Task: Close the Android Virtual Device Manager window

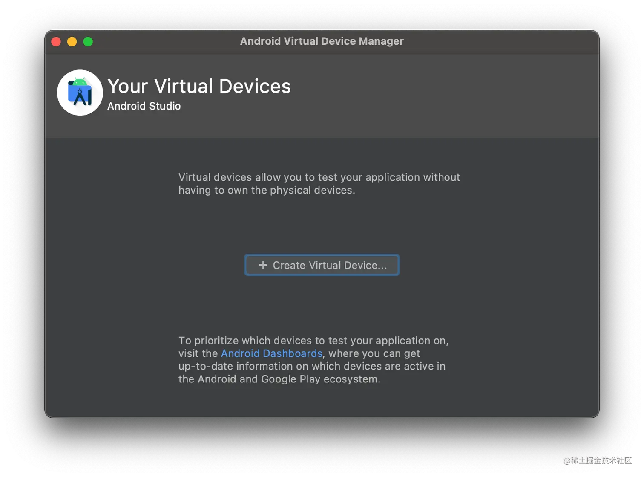Action: tap(56, 41)
